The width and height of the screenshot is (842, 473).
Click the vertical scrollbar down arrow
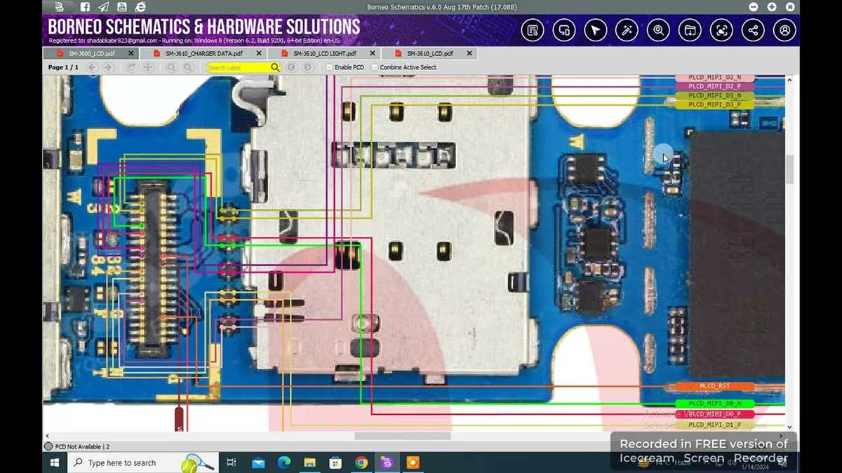(x=789, y=427)
